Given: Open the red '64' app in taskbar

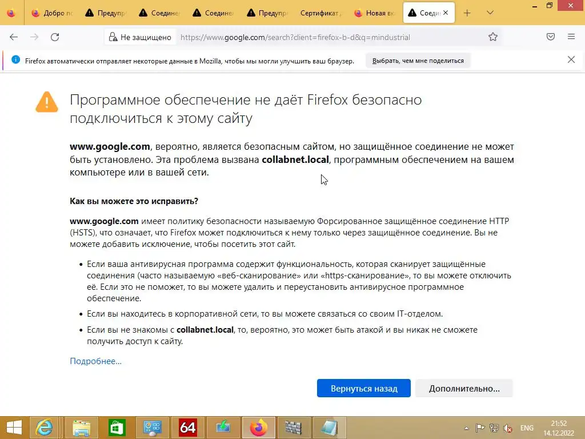Looking at the screenshot, I should pyautogui.click(x=187, y=428).
